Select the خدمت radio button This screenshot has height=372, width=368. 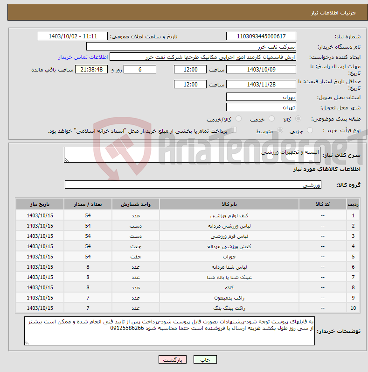click(271, 119)
